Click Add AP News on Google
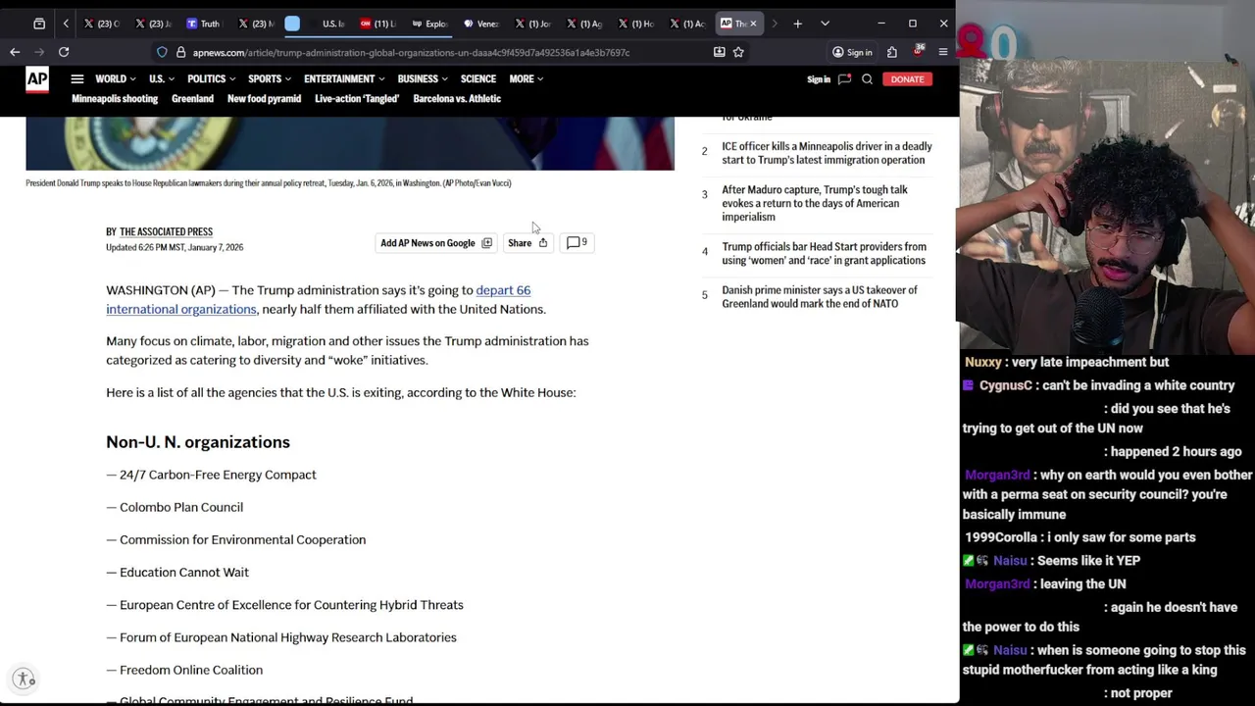The width and height of the screenshot is (1255, 706). point(436,243)
